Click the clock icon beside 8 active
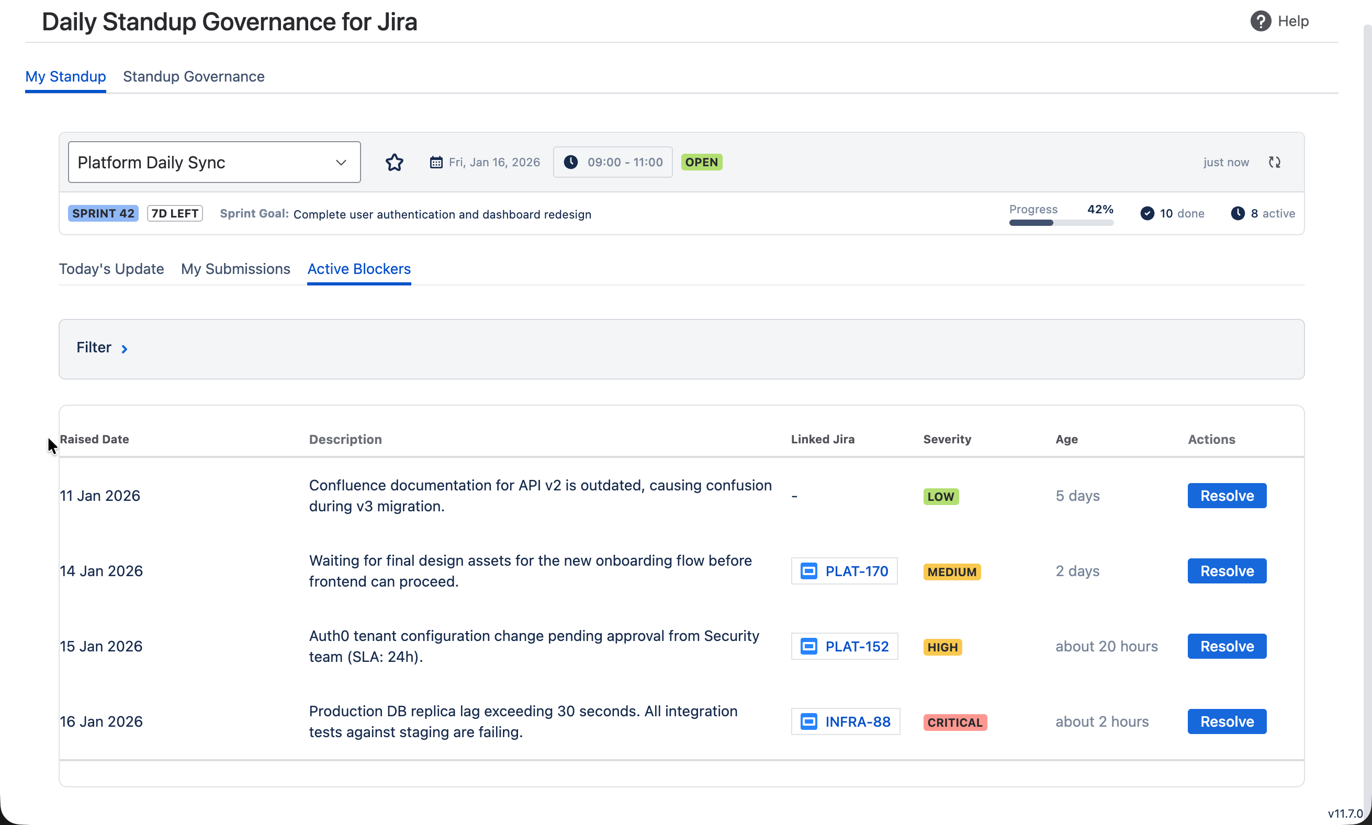 [x=1238, y=213]
